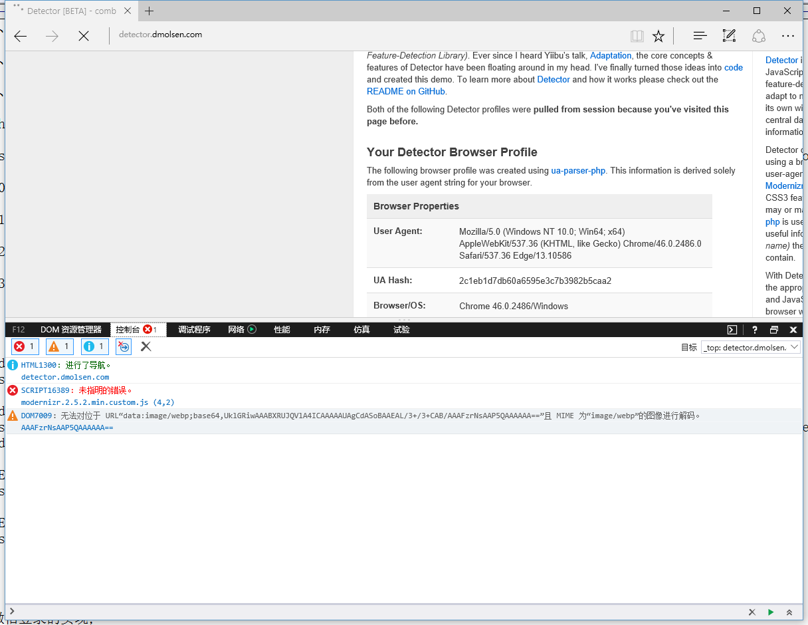Open Reading view book icon
The image size is (808, 625).
637,36
